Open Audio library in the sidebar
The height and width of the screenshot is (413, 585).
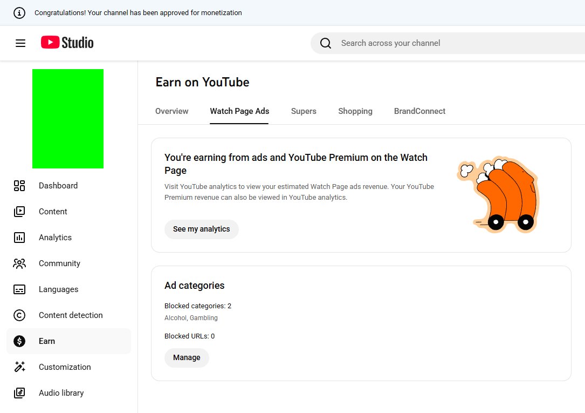click(x=68, y=393)
